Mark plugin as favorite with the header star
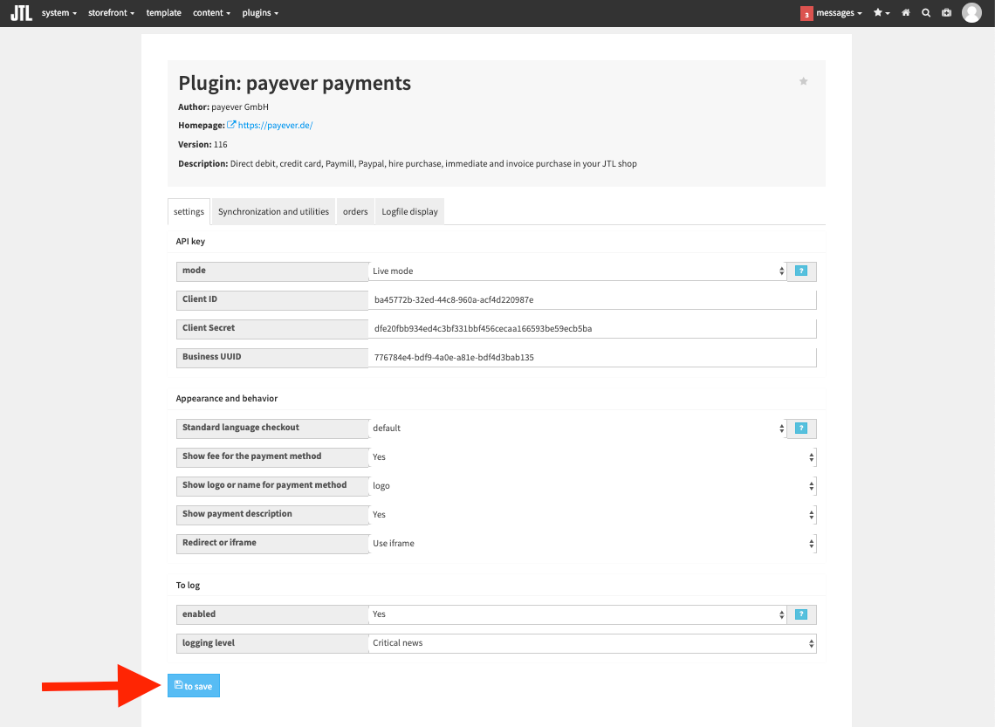The height and width of the screenshot is (727, 995). coord(803,81)
